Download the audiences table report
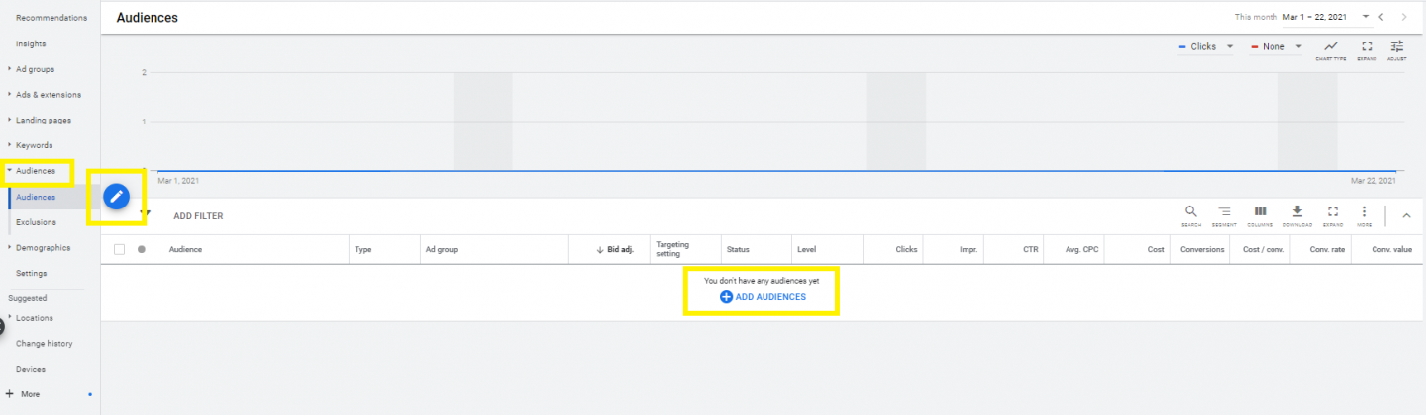1426x415 pixels. point(1296,214)
